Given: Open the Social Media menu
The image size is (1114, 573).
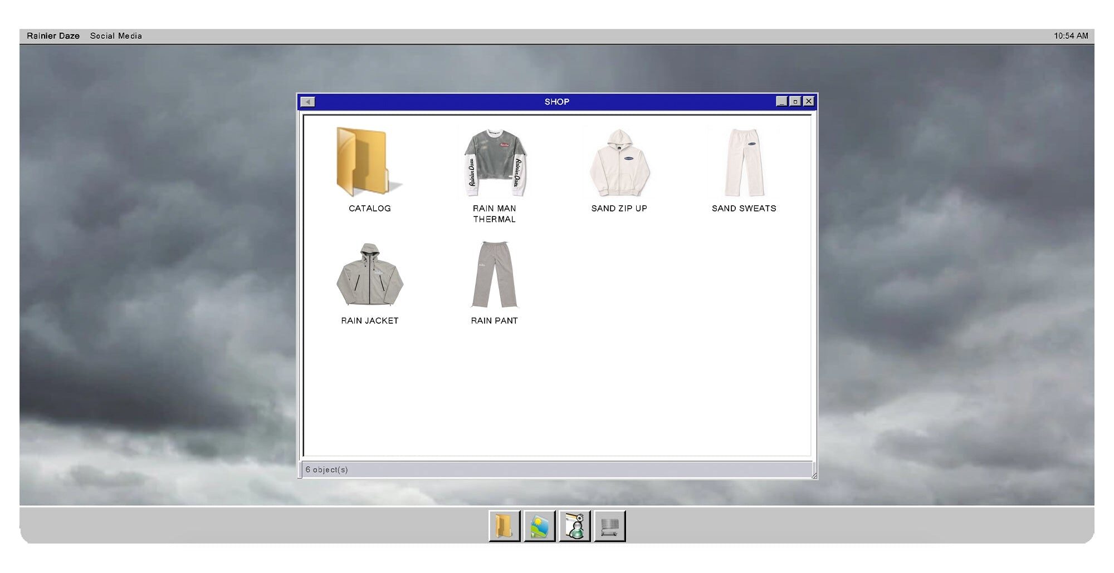Looking at the screenshot, I should pos(116,36).
